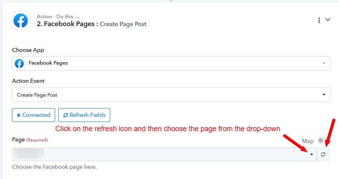Collapse the step with the chevron arrow
339x179 pixels.
click(328, 20)
